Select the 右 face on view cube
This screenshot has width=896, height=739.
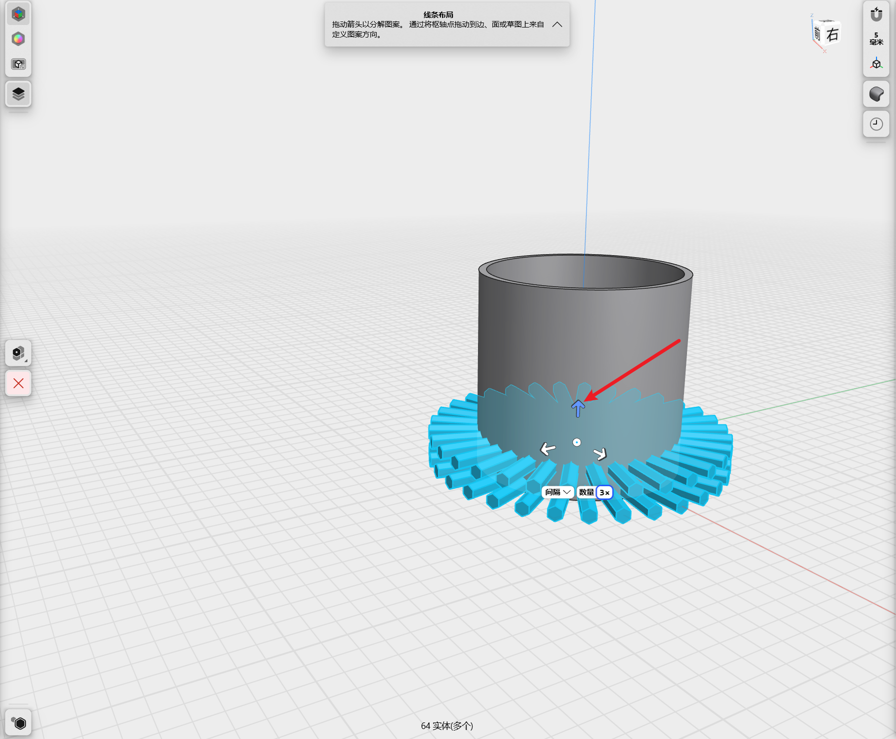tap(831, 35)
